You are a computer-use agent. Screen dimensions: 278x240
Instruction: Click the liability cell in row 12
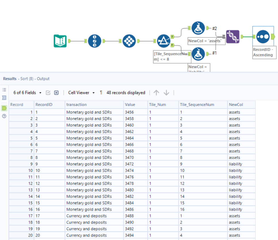(x=241, y=183)
